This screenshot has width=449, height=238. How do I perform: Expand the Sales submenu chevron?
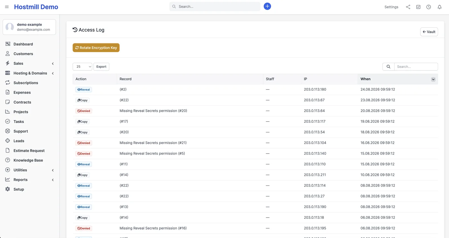[53, 63]
